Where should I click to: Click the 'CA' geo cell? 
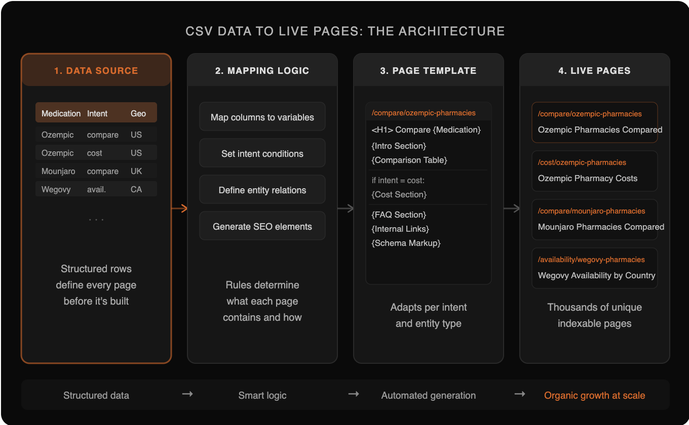[x=136, y=189]
